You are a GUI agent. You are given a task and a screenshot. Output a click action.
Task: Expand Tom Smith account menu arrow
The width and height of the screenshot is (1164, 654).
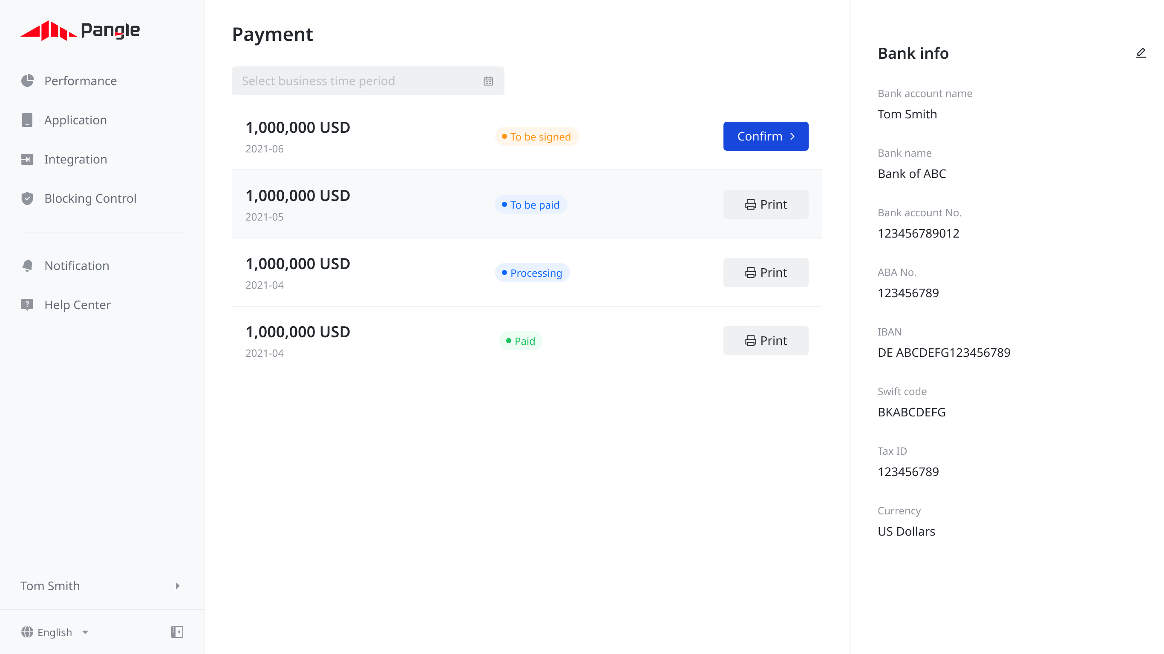click(178, 586)
